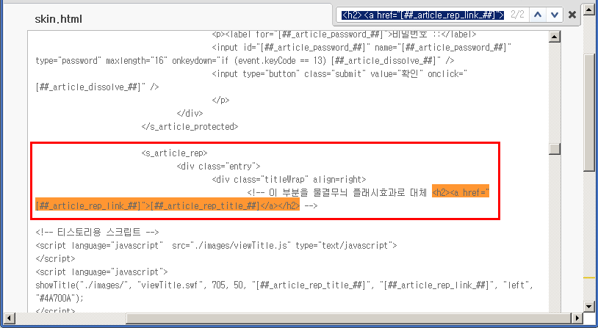Click the 2/2 match counter

pyautogui.click(x=517, y=15)
